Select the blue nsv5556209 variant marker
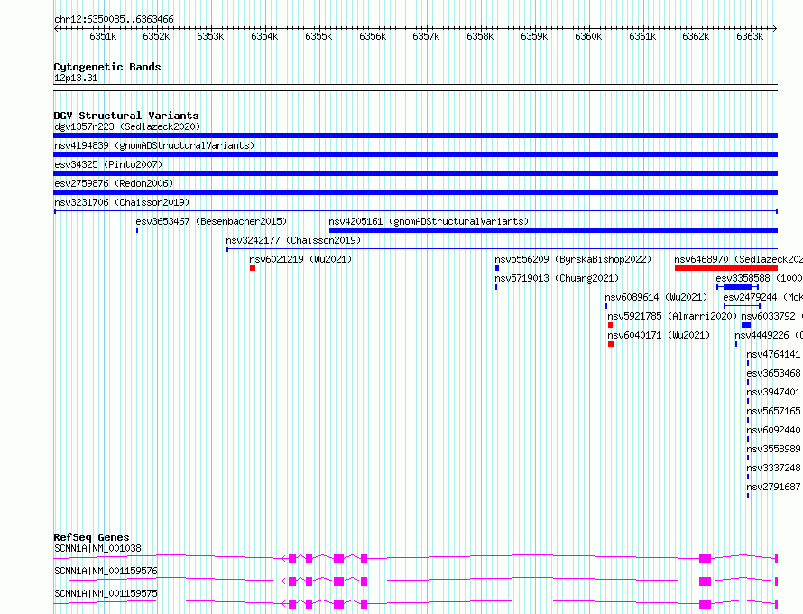 coord(497,268)
